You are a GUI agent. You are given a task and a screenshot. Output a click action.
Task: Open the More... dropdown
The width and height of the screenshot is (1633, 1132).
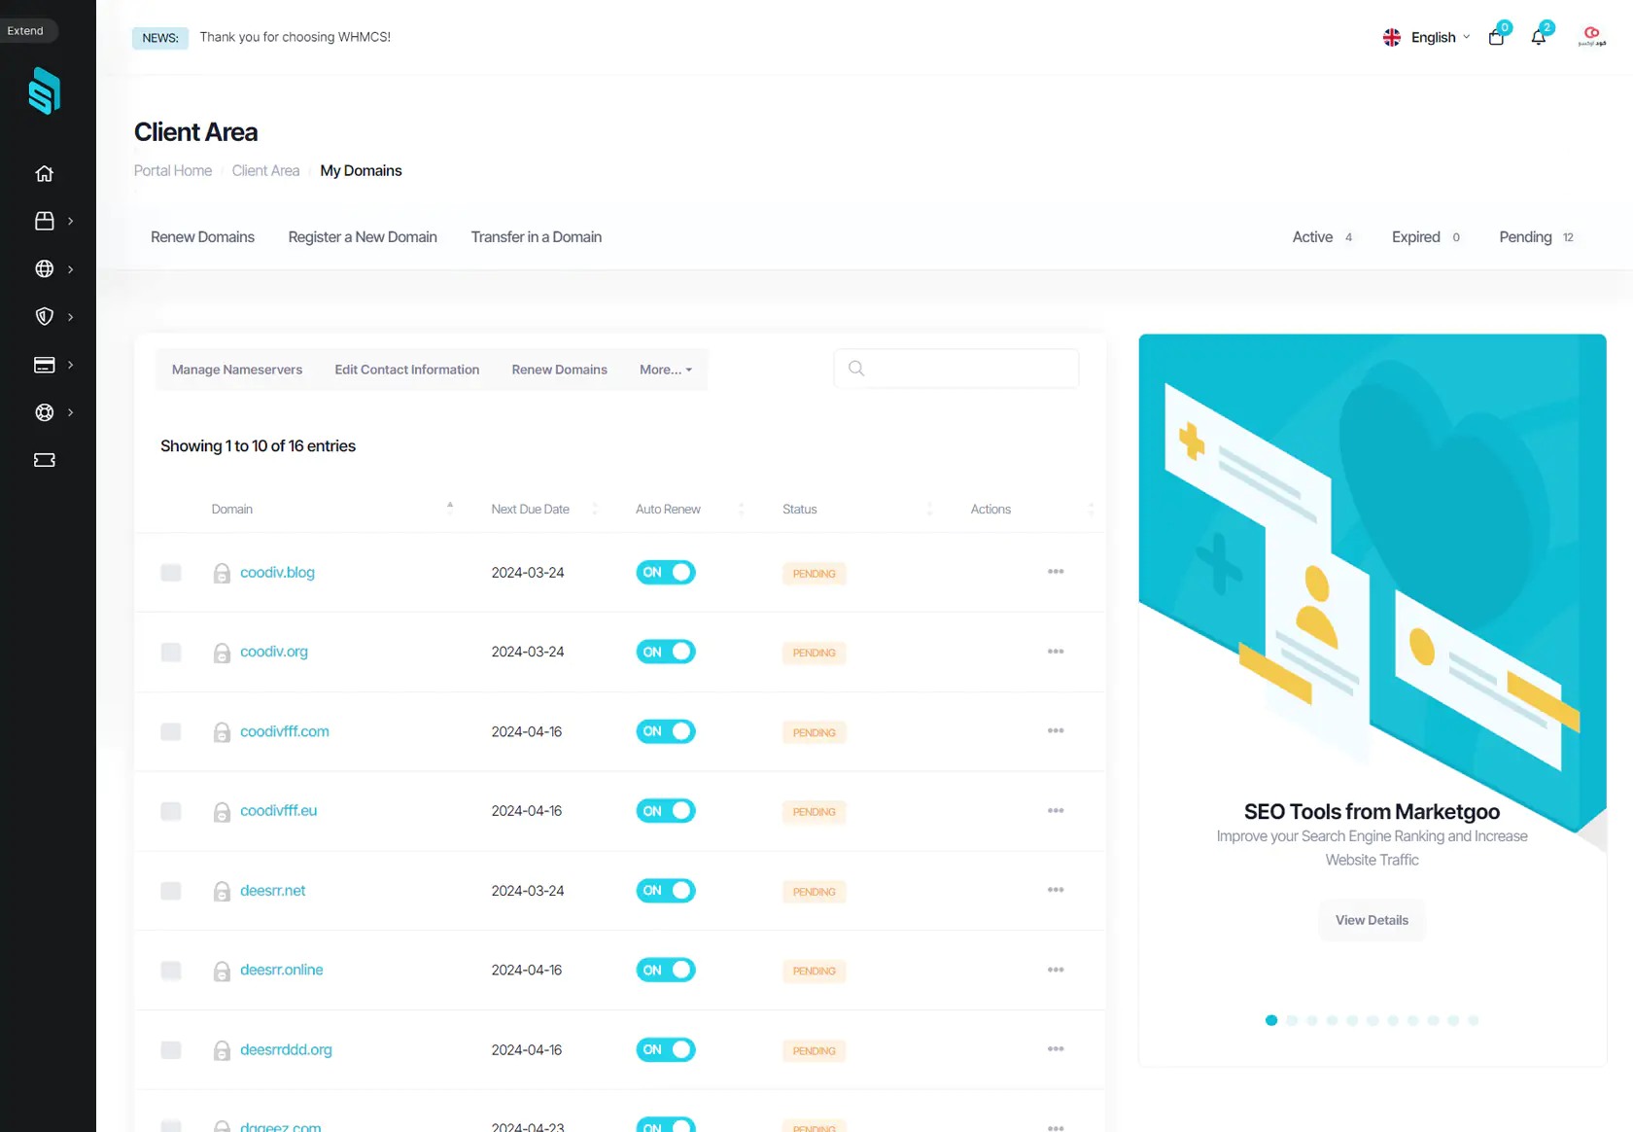(666, 370)
